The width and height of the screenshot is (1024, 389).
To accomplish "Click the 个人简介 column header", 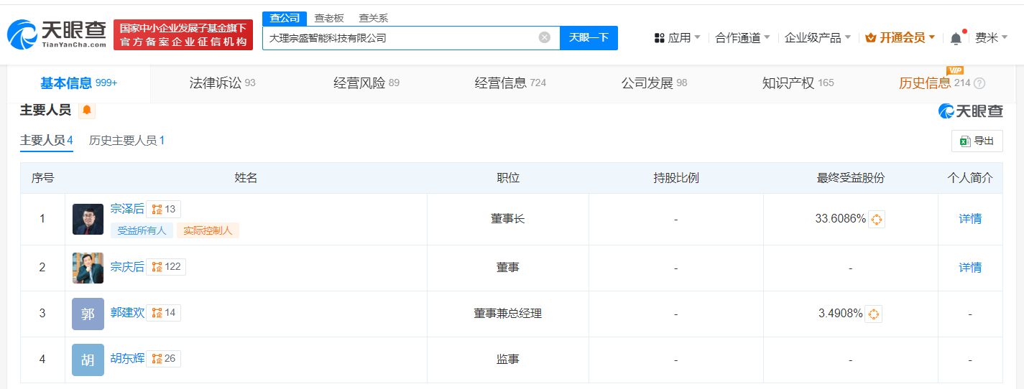I will click(970, 178).
